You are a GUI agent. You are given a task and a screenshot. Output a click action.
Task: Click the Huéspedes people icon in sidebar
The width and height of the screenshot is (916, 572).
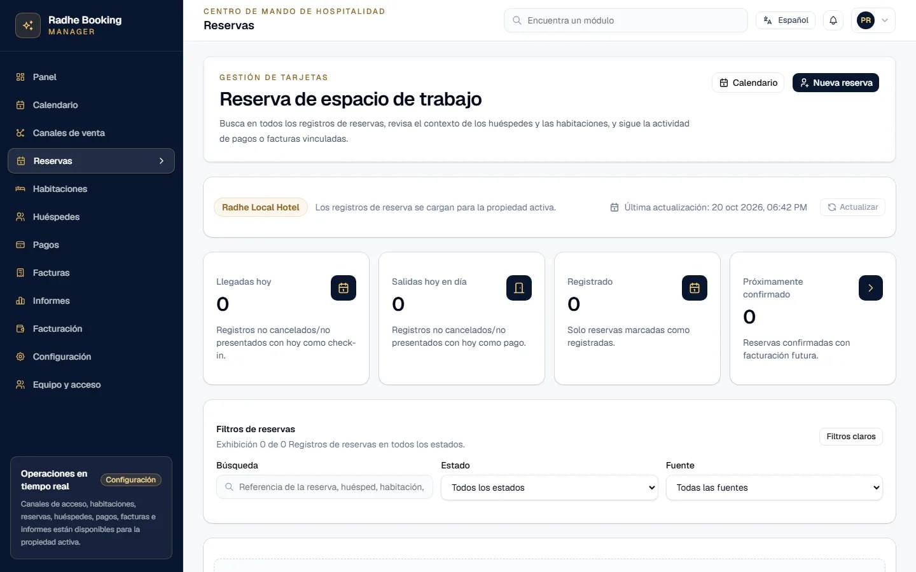click(x=20, y=217)
